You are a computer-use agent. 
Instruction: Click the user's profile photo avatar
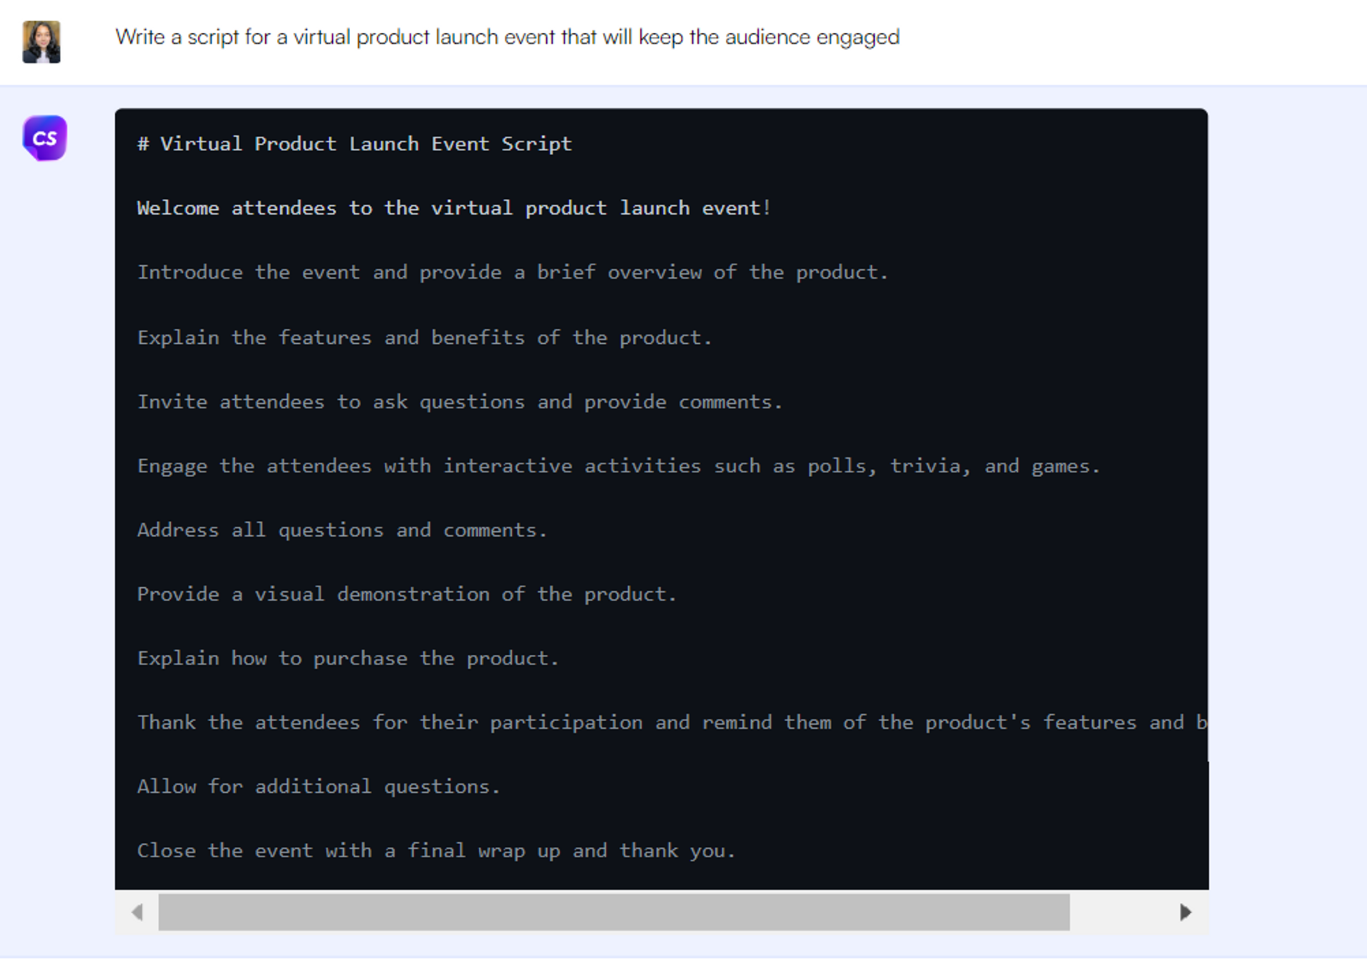tap(41, 42)
